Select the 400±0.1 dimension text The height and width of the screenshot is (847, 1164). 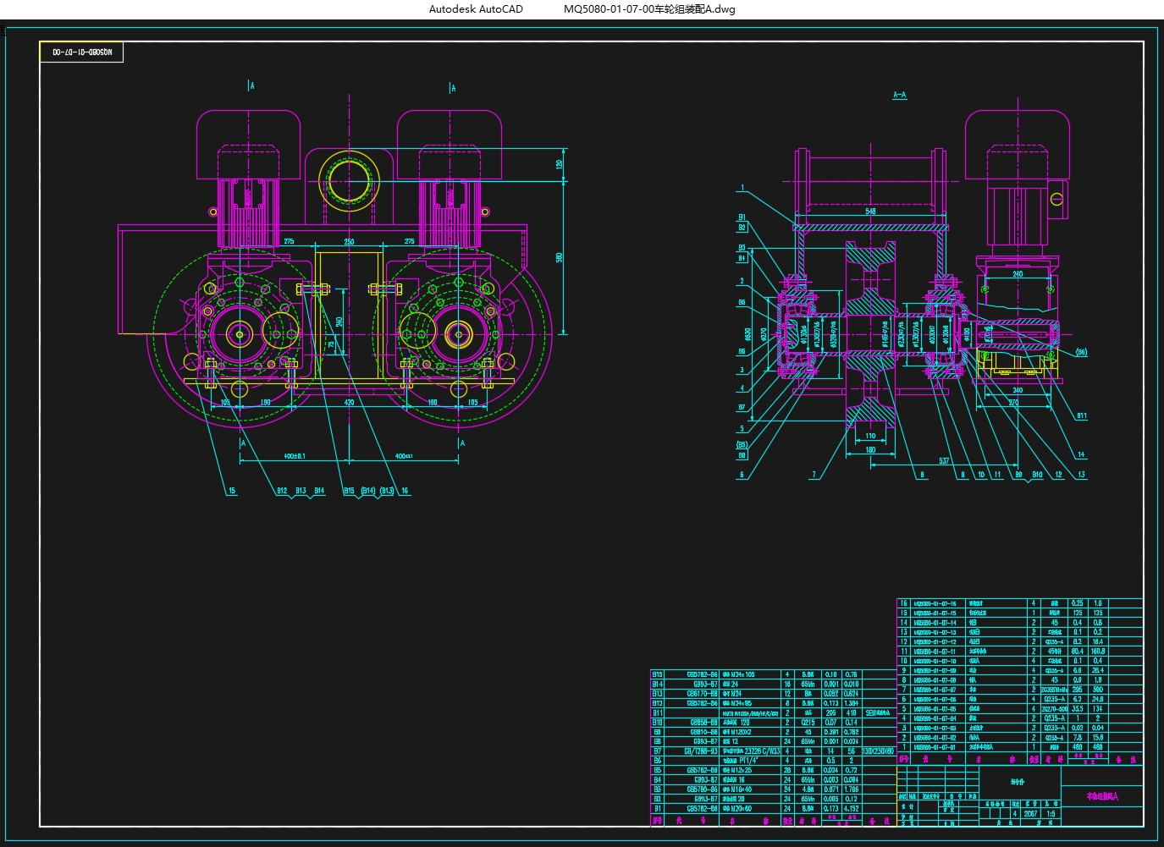click(x=294, y=456)
